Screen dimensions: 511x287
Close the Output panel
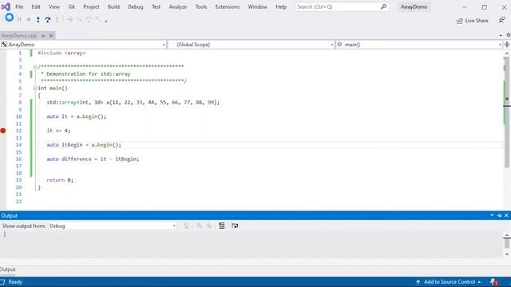point(506,215)
